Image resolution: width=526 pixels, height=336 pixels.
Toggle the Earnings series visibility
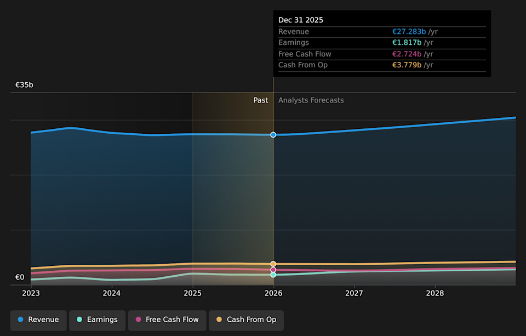click(x=97, y=320)
